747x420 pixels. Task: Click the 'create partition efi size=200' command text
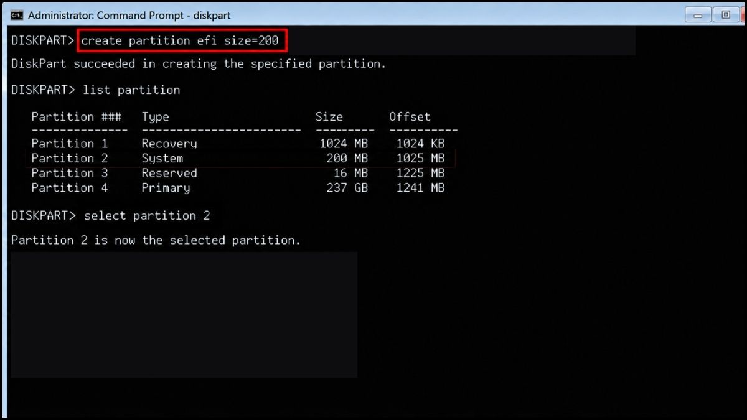180,41
